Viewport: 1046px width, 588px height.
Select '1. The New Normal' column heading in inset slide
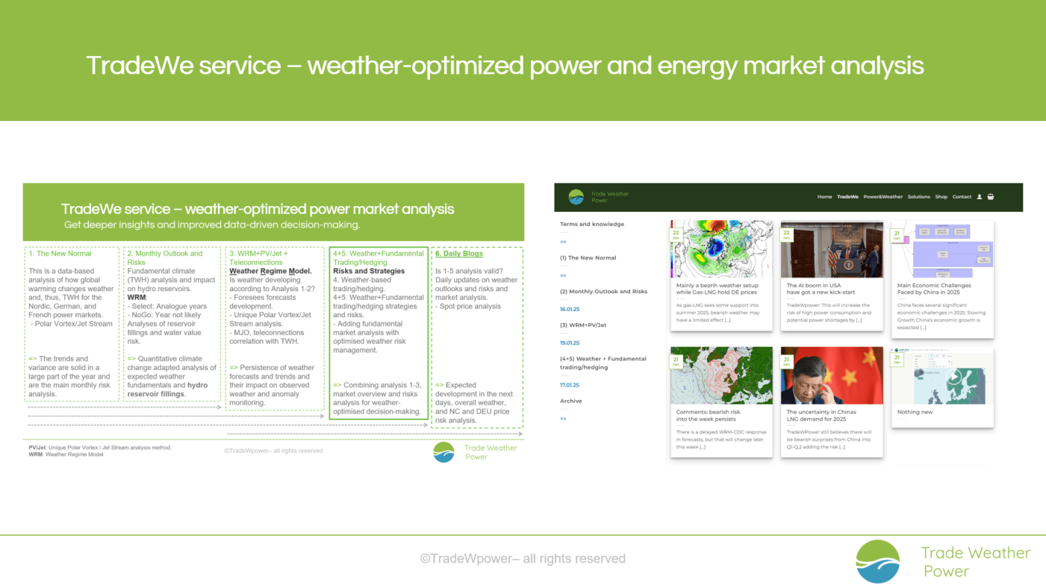pyautogui.click(x=60, y=254)
